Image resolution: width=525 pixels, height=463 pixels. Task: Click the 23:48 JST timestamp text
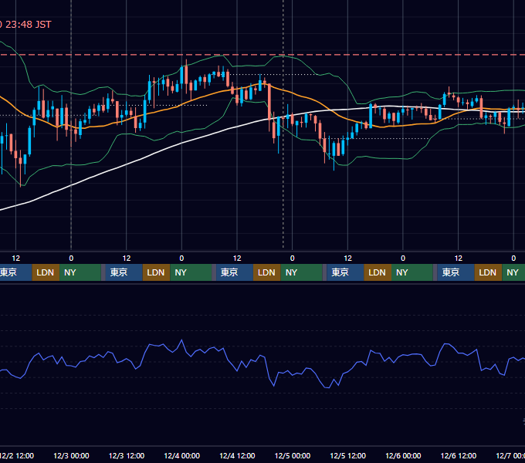(x=28, y=25)
